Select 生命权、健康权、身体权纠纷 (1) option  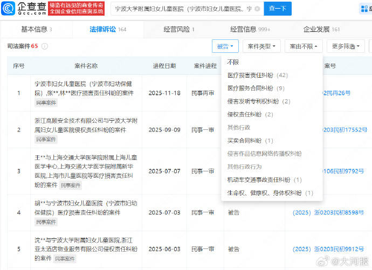tap(270, 193)
